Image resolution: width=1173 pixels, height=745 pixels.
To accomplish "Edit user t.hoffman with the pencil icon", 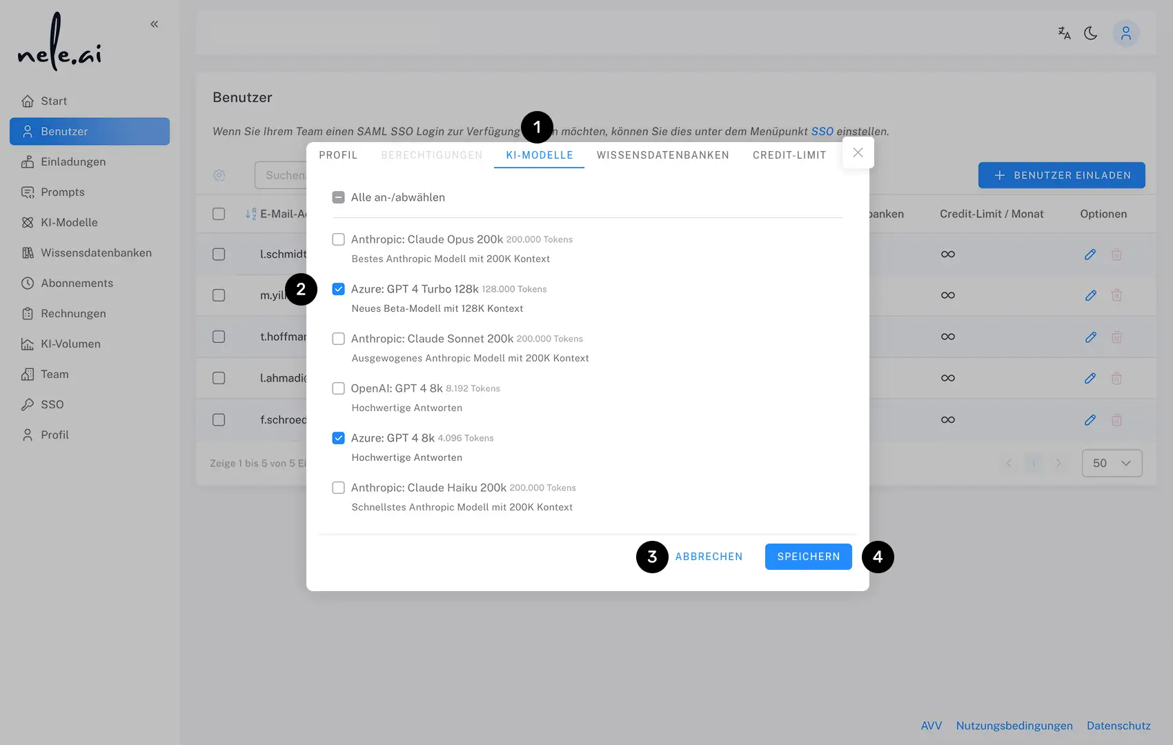I will [1090, 337].
